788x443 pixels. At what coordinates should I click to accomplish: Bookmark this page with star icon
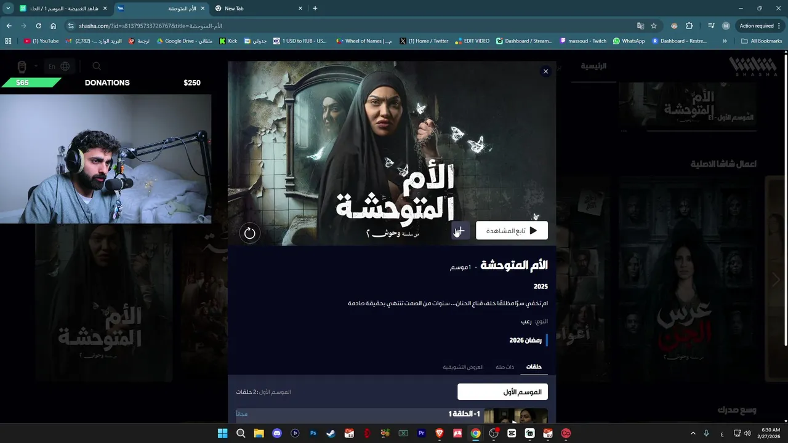click(654, 26)
